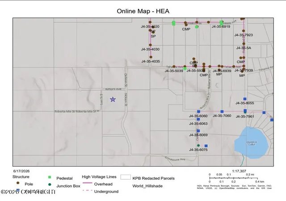Screen dimensions: 286x201
Task: Click the Grindstone Ave street label
Action: [175, 159]
